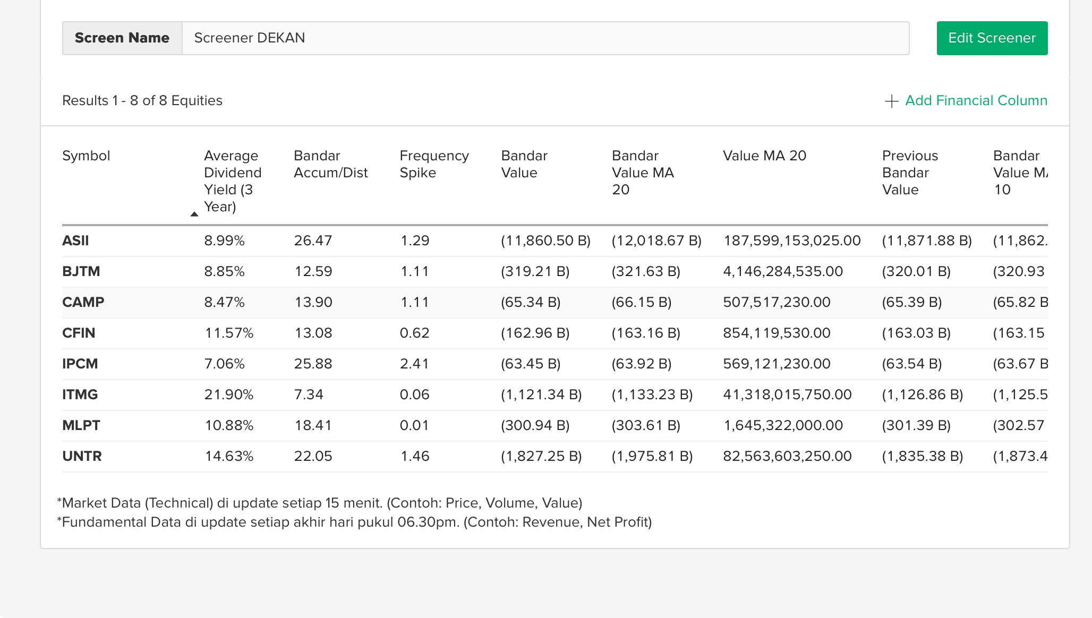The image size is (1092, 618).
Task: Click UNTR Value MA 20 82,563,603,250.00
Action: tap(787, 456)
